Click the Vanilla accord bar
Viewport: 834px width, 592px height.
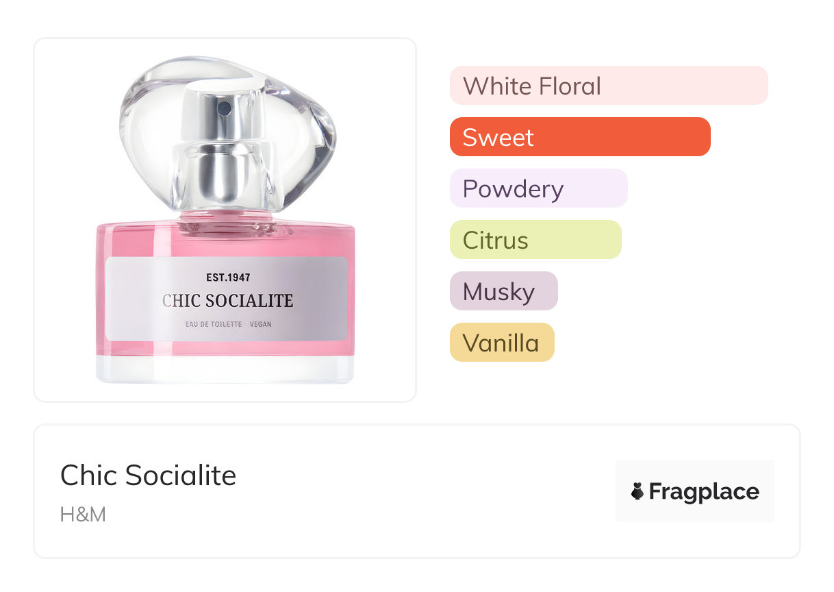pyautogui.click(x=501, y=343)
